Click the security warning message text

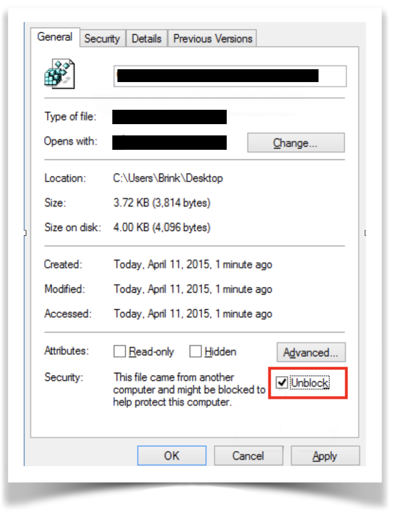189,389
